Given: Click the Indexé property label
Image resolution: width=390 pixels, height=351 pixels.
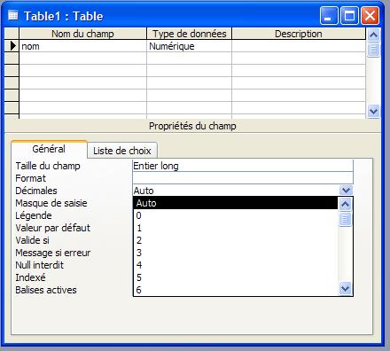Looking at the screenshot, I should click(x=30, y=277).
